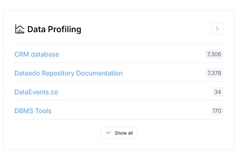241x159 pixels.
Task: Click the 7,378 count badge
Action: (x=214, y=73)
